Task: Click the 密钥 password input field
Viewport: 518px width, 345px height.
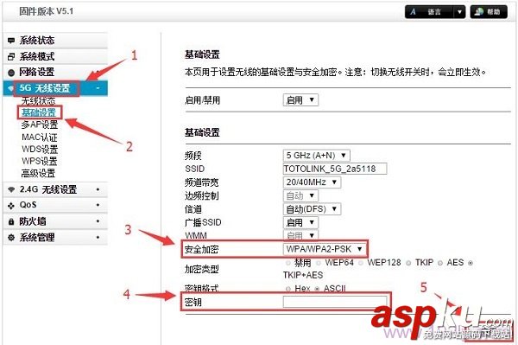Action: 335,302
